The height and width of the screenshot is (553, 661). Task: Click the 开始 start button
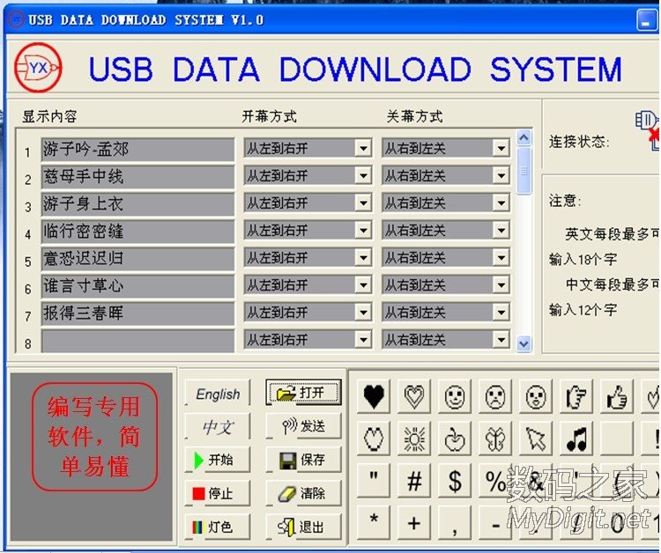pyautogui.click(x=217, y=460)
